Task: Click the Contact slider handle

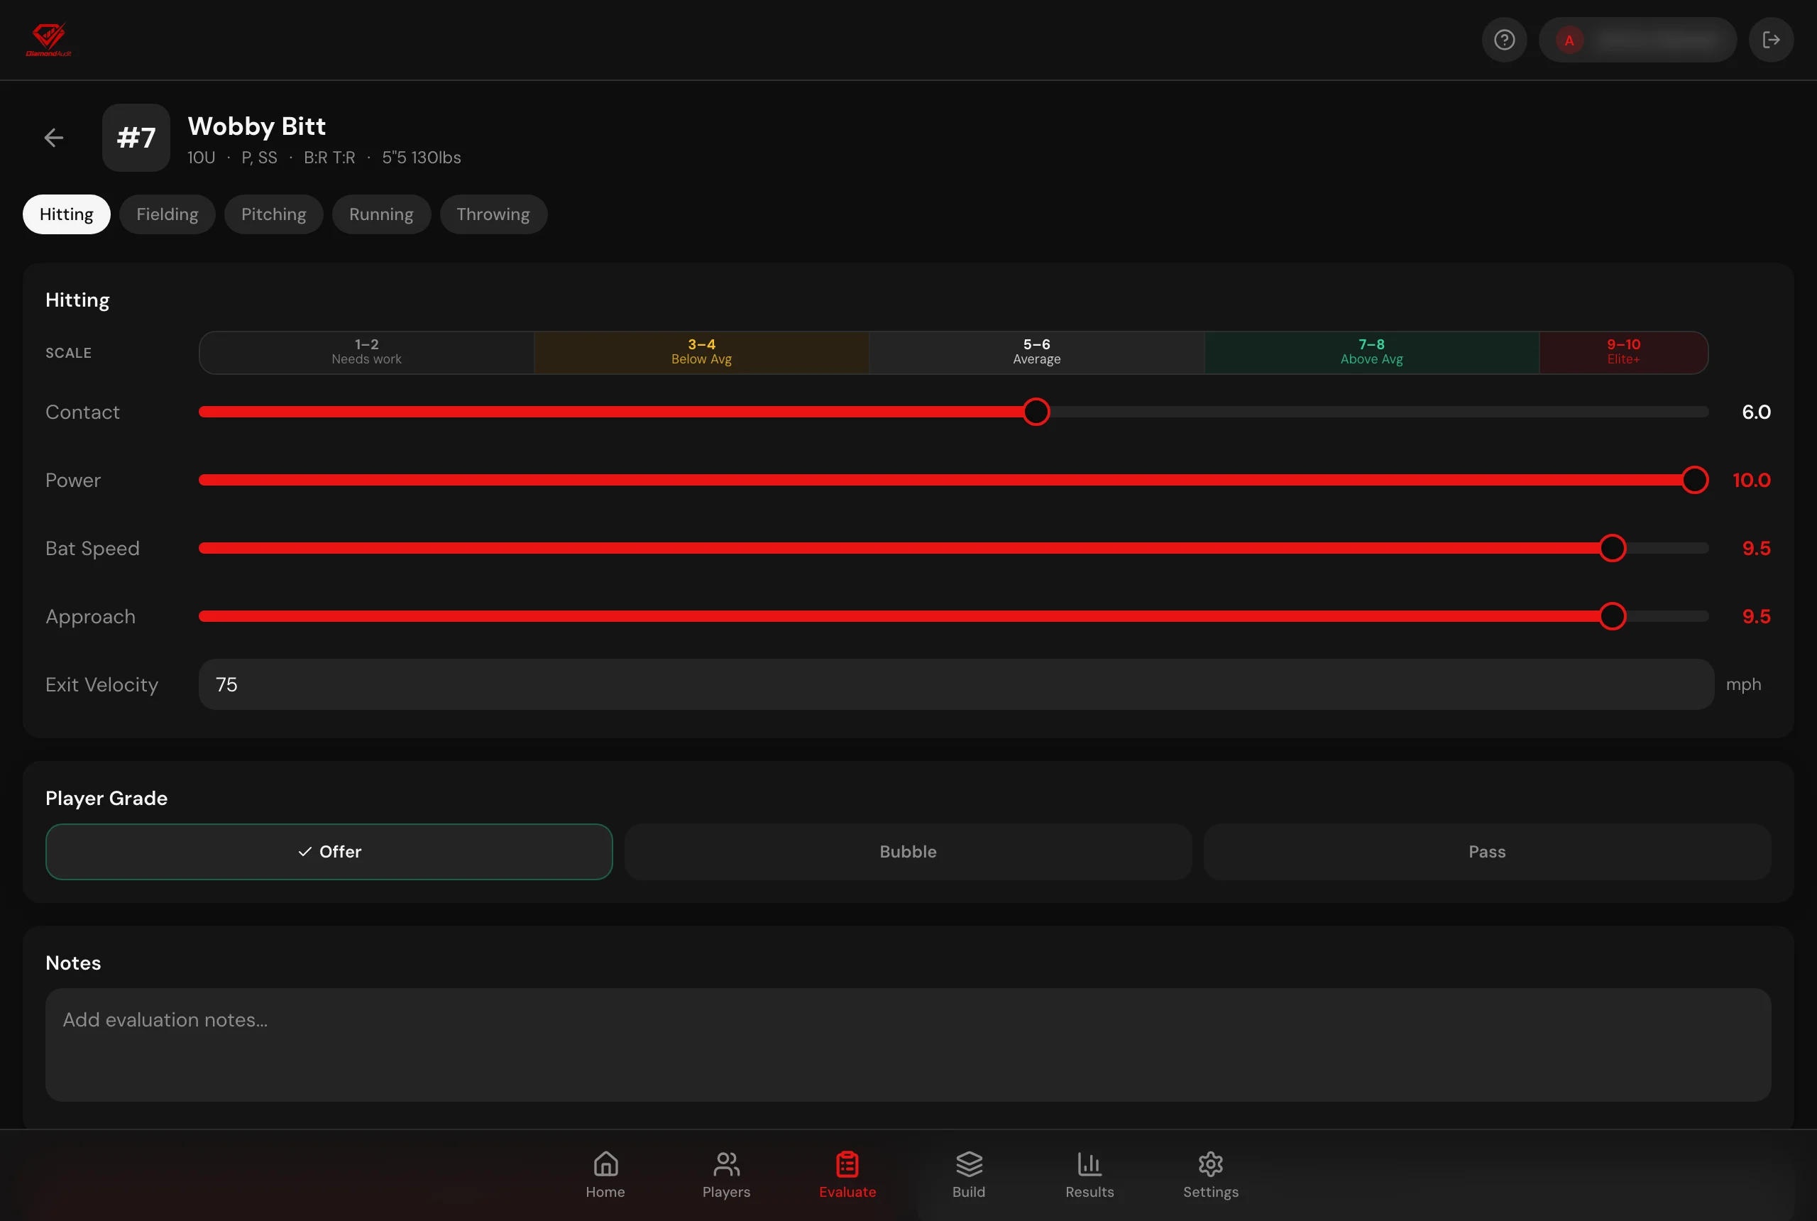Action: click(1036, 412)
